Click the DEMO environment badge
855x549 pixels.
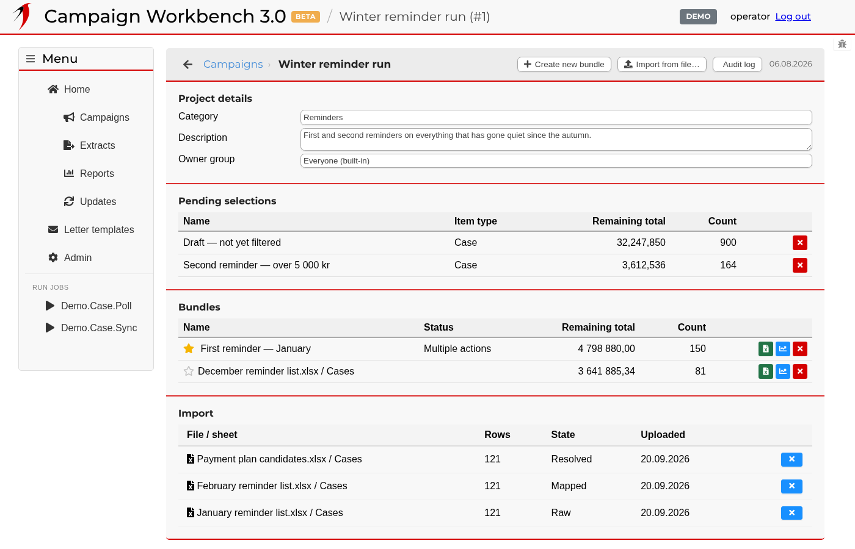click(698, 16)
